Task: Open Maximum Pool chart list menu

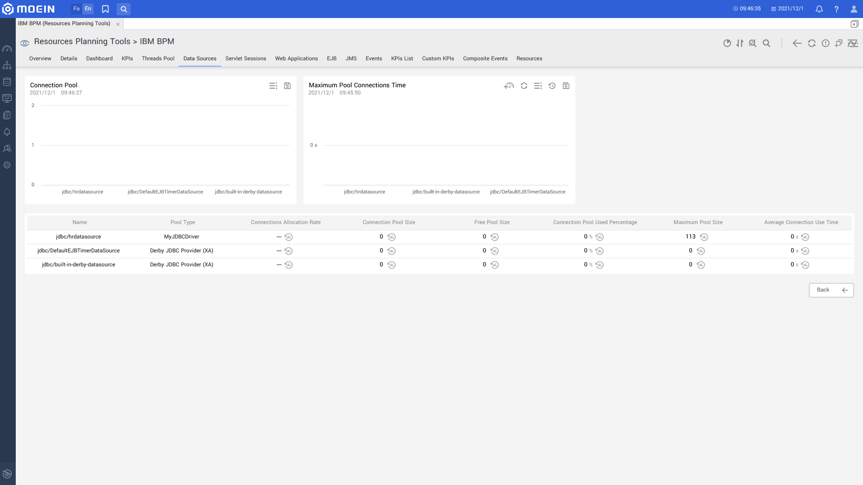Action: tap(538, 86)
